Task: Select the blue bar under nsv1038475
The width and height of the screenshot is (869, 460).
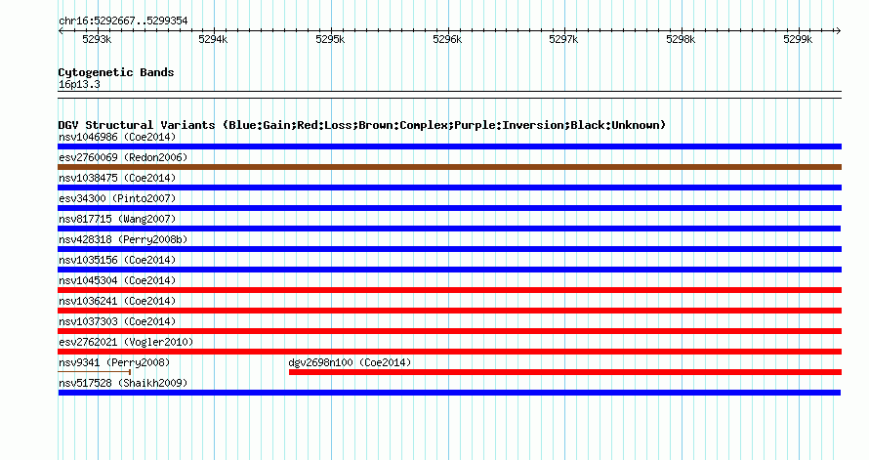Action: (x=449, y=188)
